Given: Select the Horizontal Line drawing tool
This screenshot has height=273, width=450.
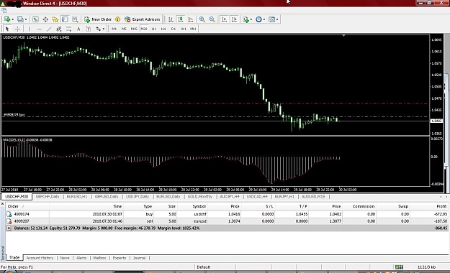Looking at the screenshot, I should click(x=40, y=29).
